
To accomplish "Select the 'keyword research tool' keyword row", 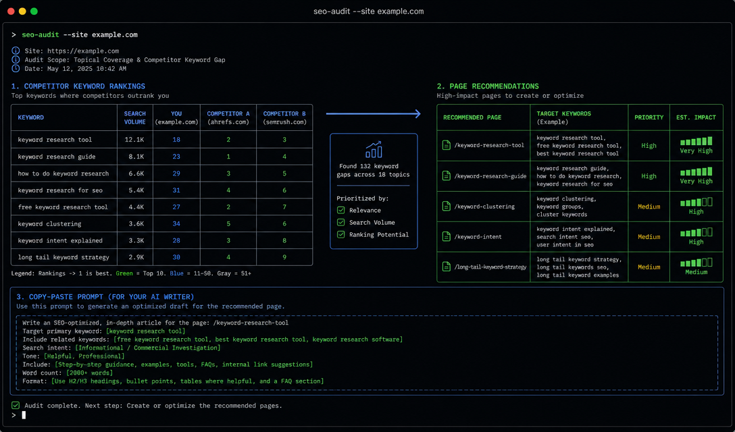I will coord(161,140).
